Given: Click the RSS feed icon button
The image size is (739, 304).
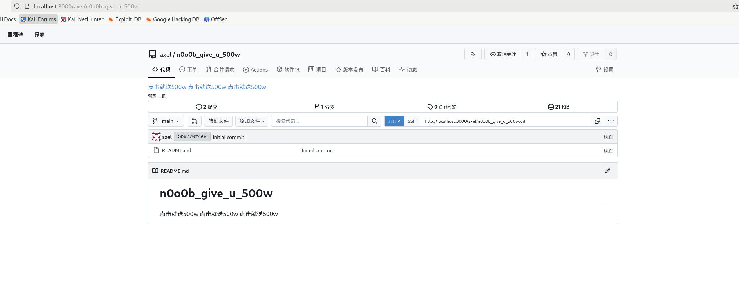Looking at the screenshot, I should click(473, 54).
